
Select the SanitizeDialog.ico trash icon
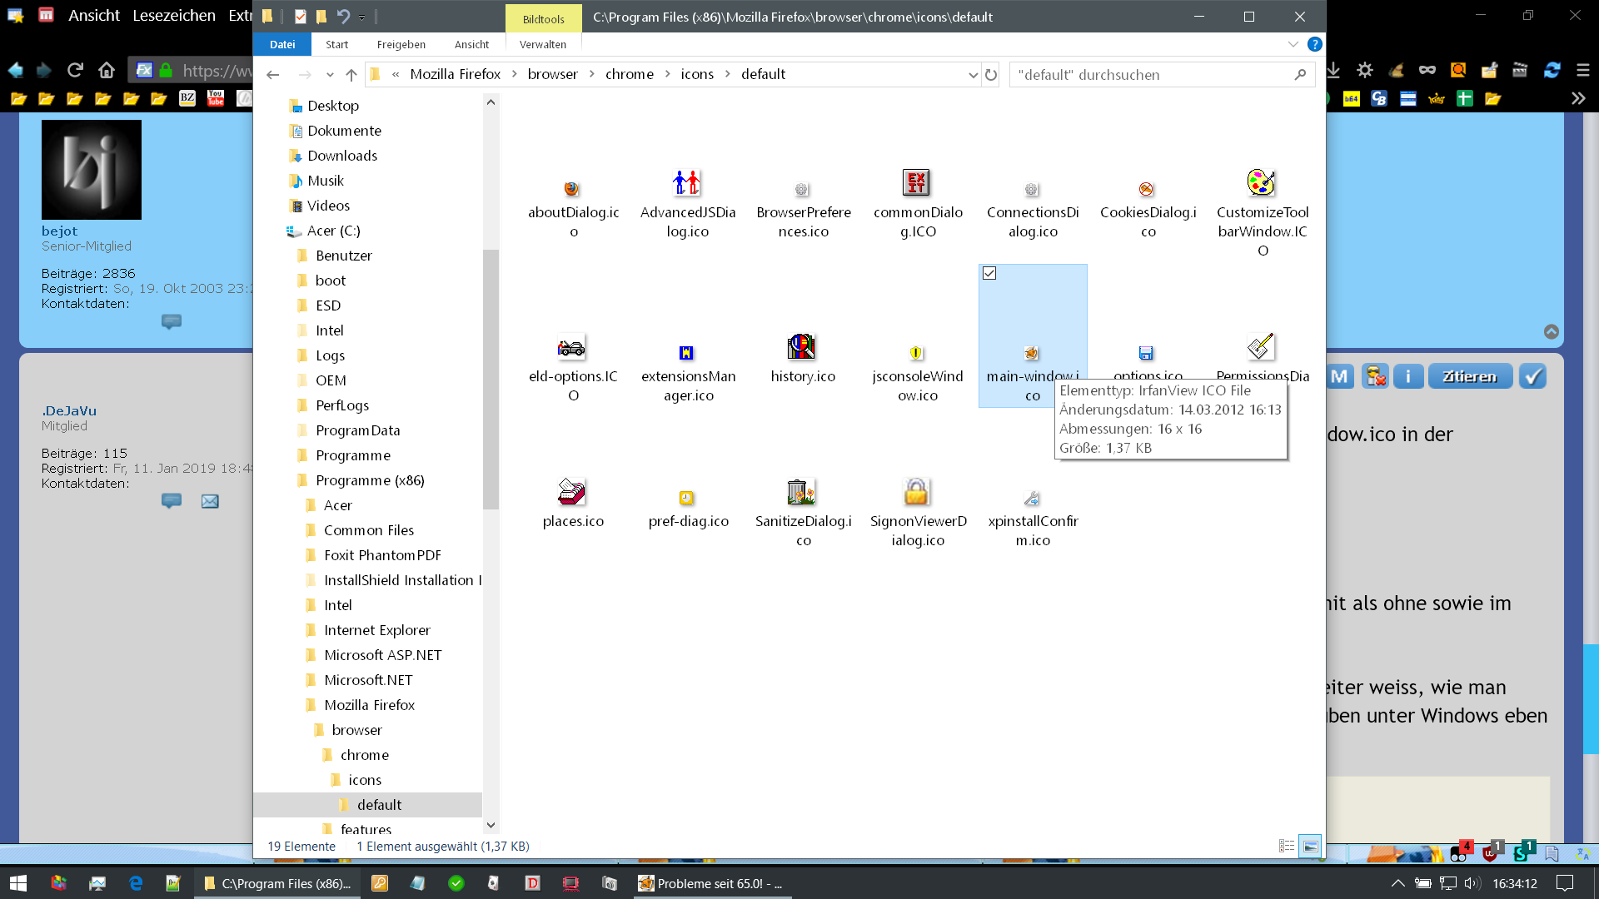[x=801, y=492]
